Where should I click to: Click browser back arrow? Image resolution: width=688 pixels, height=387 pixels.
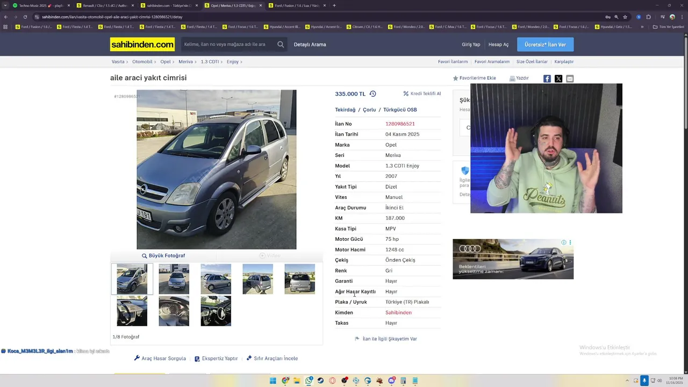5,17
